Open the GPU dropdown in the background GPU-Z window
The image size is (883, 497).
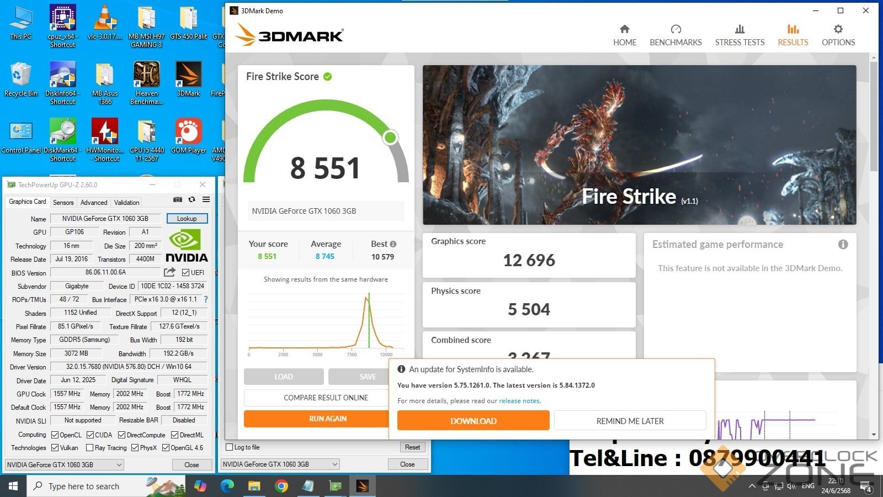(x=280, y=464)
